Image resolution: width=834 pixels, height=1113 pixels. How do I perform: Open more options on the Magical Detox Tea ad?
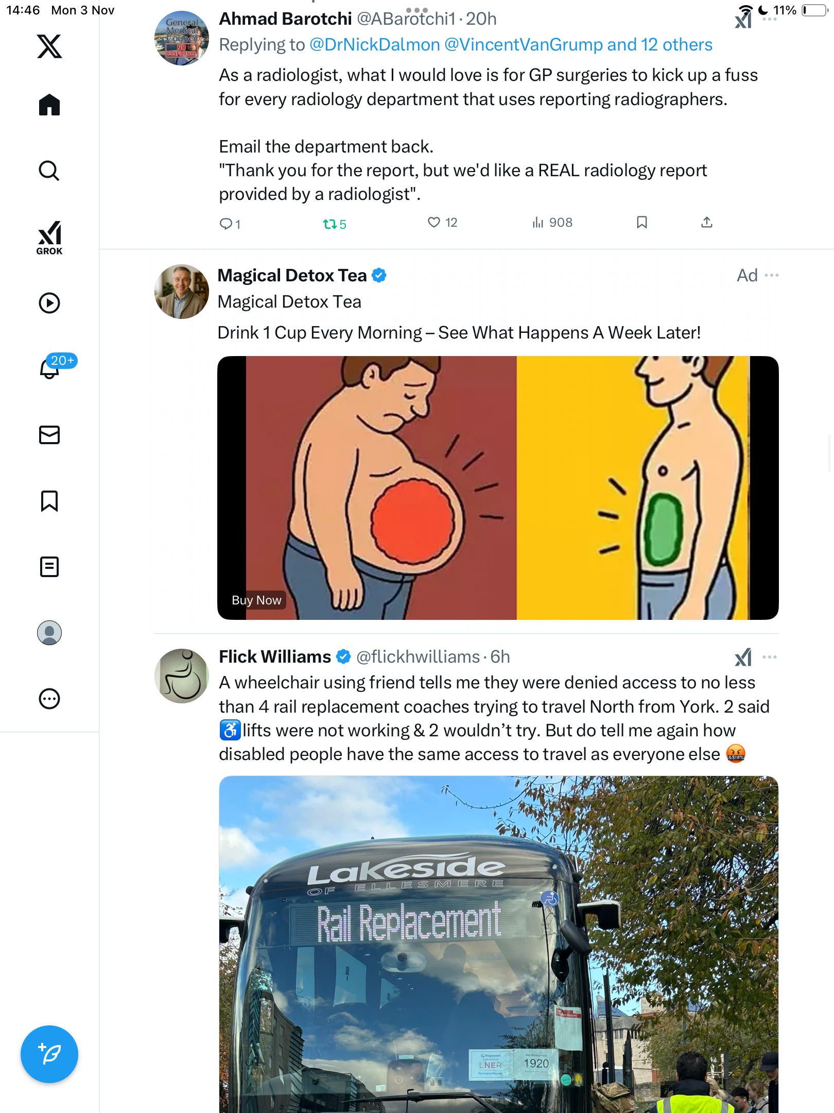(772, 275)
